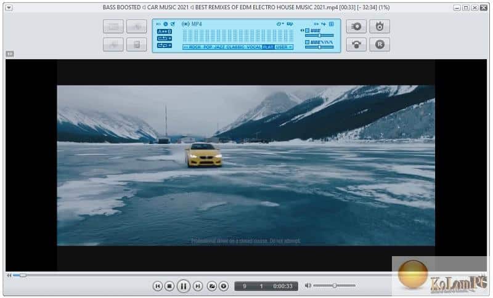The height and width of the screenshot is (298, 493).
Task: Click the MP4 format label
Action: 197,24
